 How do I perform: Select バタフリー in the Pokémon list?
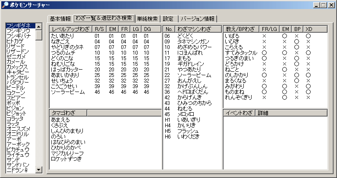coord(17,82)
